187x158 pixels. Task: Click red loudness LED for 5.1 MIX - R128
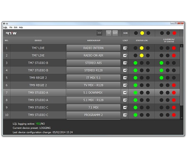[174, 100]
